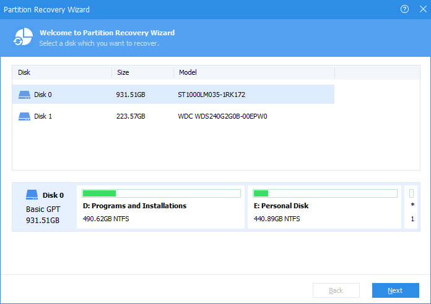Close the Partition Recovery Wizard window
The image size is (431, 304).
tap(423, 9)
